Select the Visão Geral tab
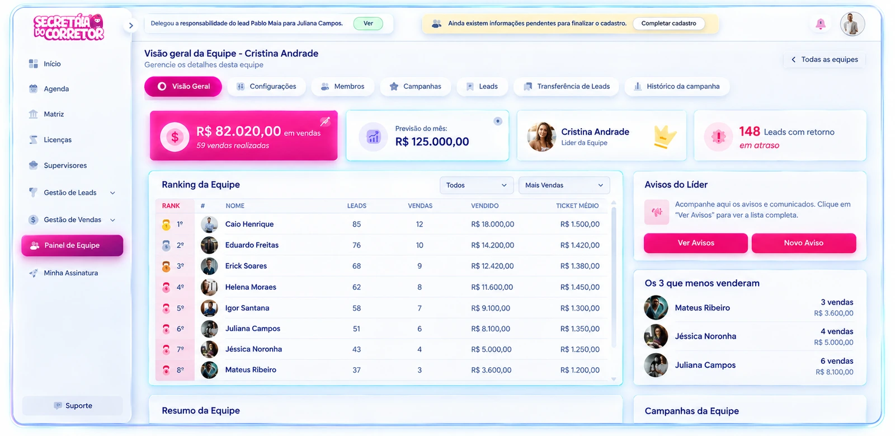Screen dimensions: 895x436 click(x=183, y=87)
